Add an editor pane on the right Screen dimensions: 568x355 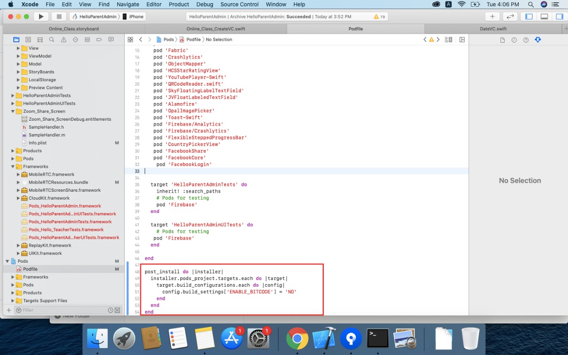462,39
